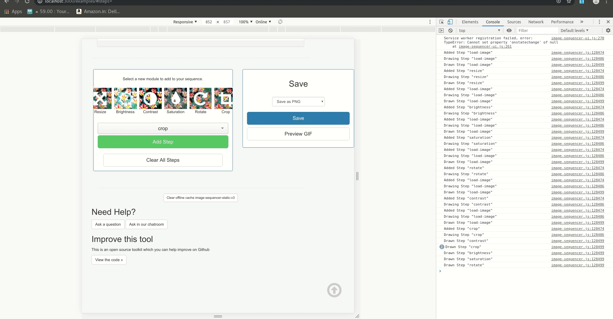613x319 pixels.
Task: Open the Apps bookmarks shortcut
Action: click(13, 12)
